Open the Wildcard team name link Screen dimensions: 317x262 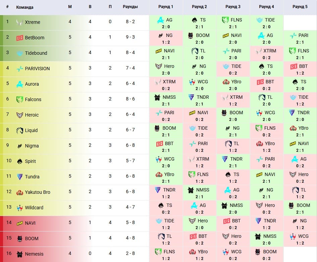point(34,208)
